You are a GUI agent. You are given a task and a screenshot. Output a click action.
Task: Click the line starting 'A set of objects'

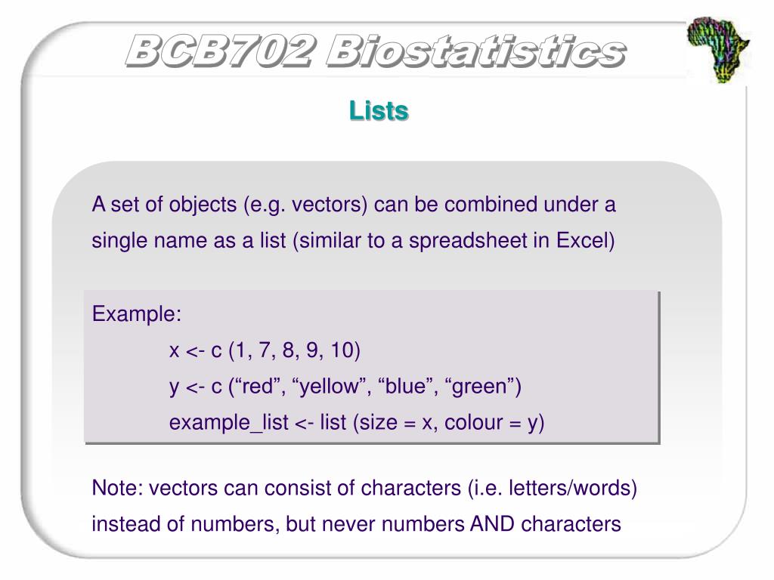coord(354,205)
